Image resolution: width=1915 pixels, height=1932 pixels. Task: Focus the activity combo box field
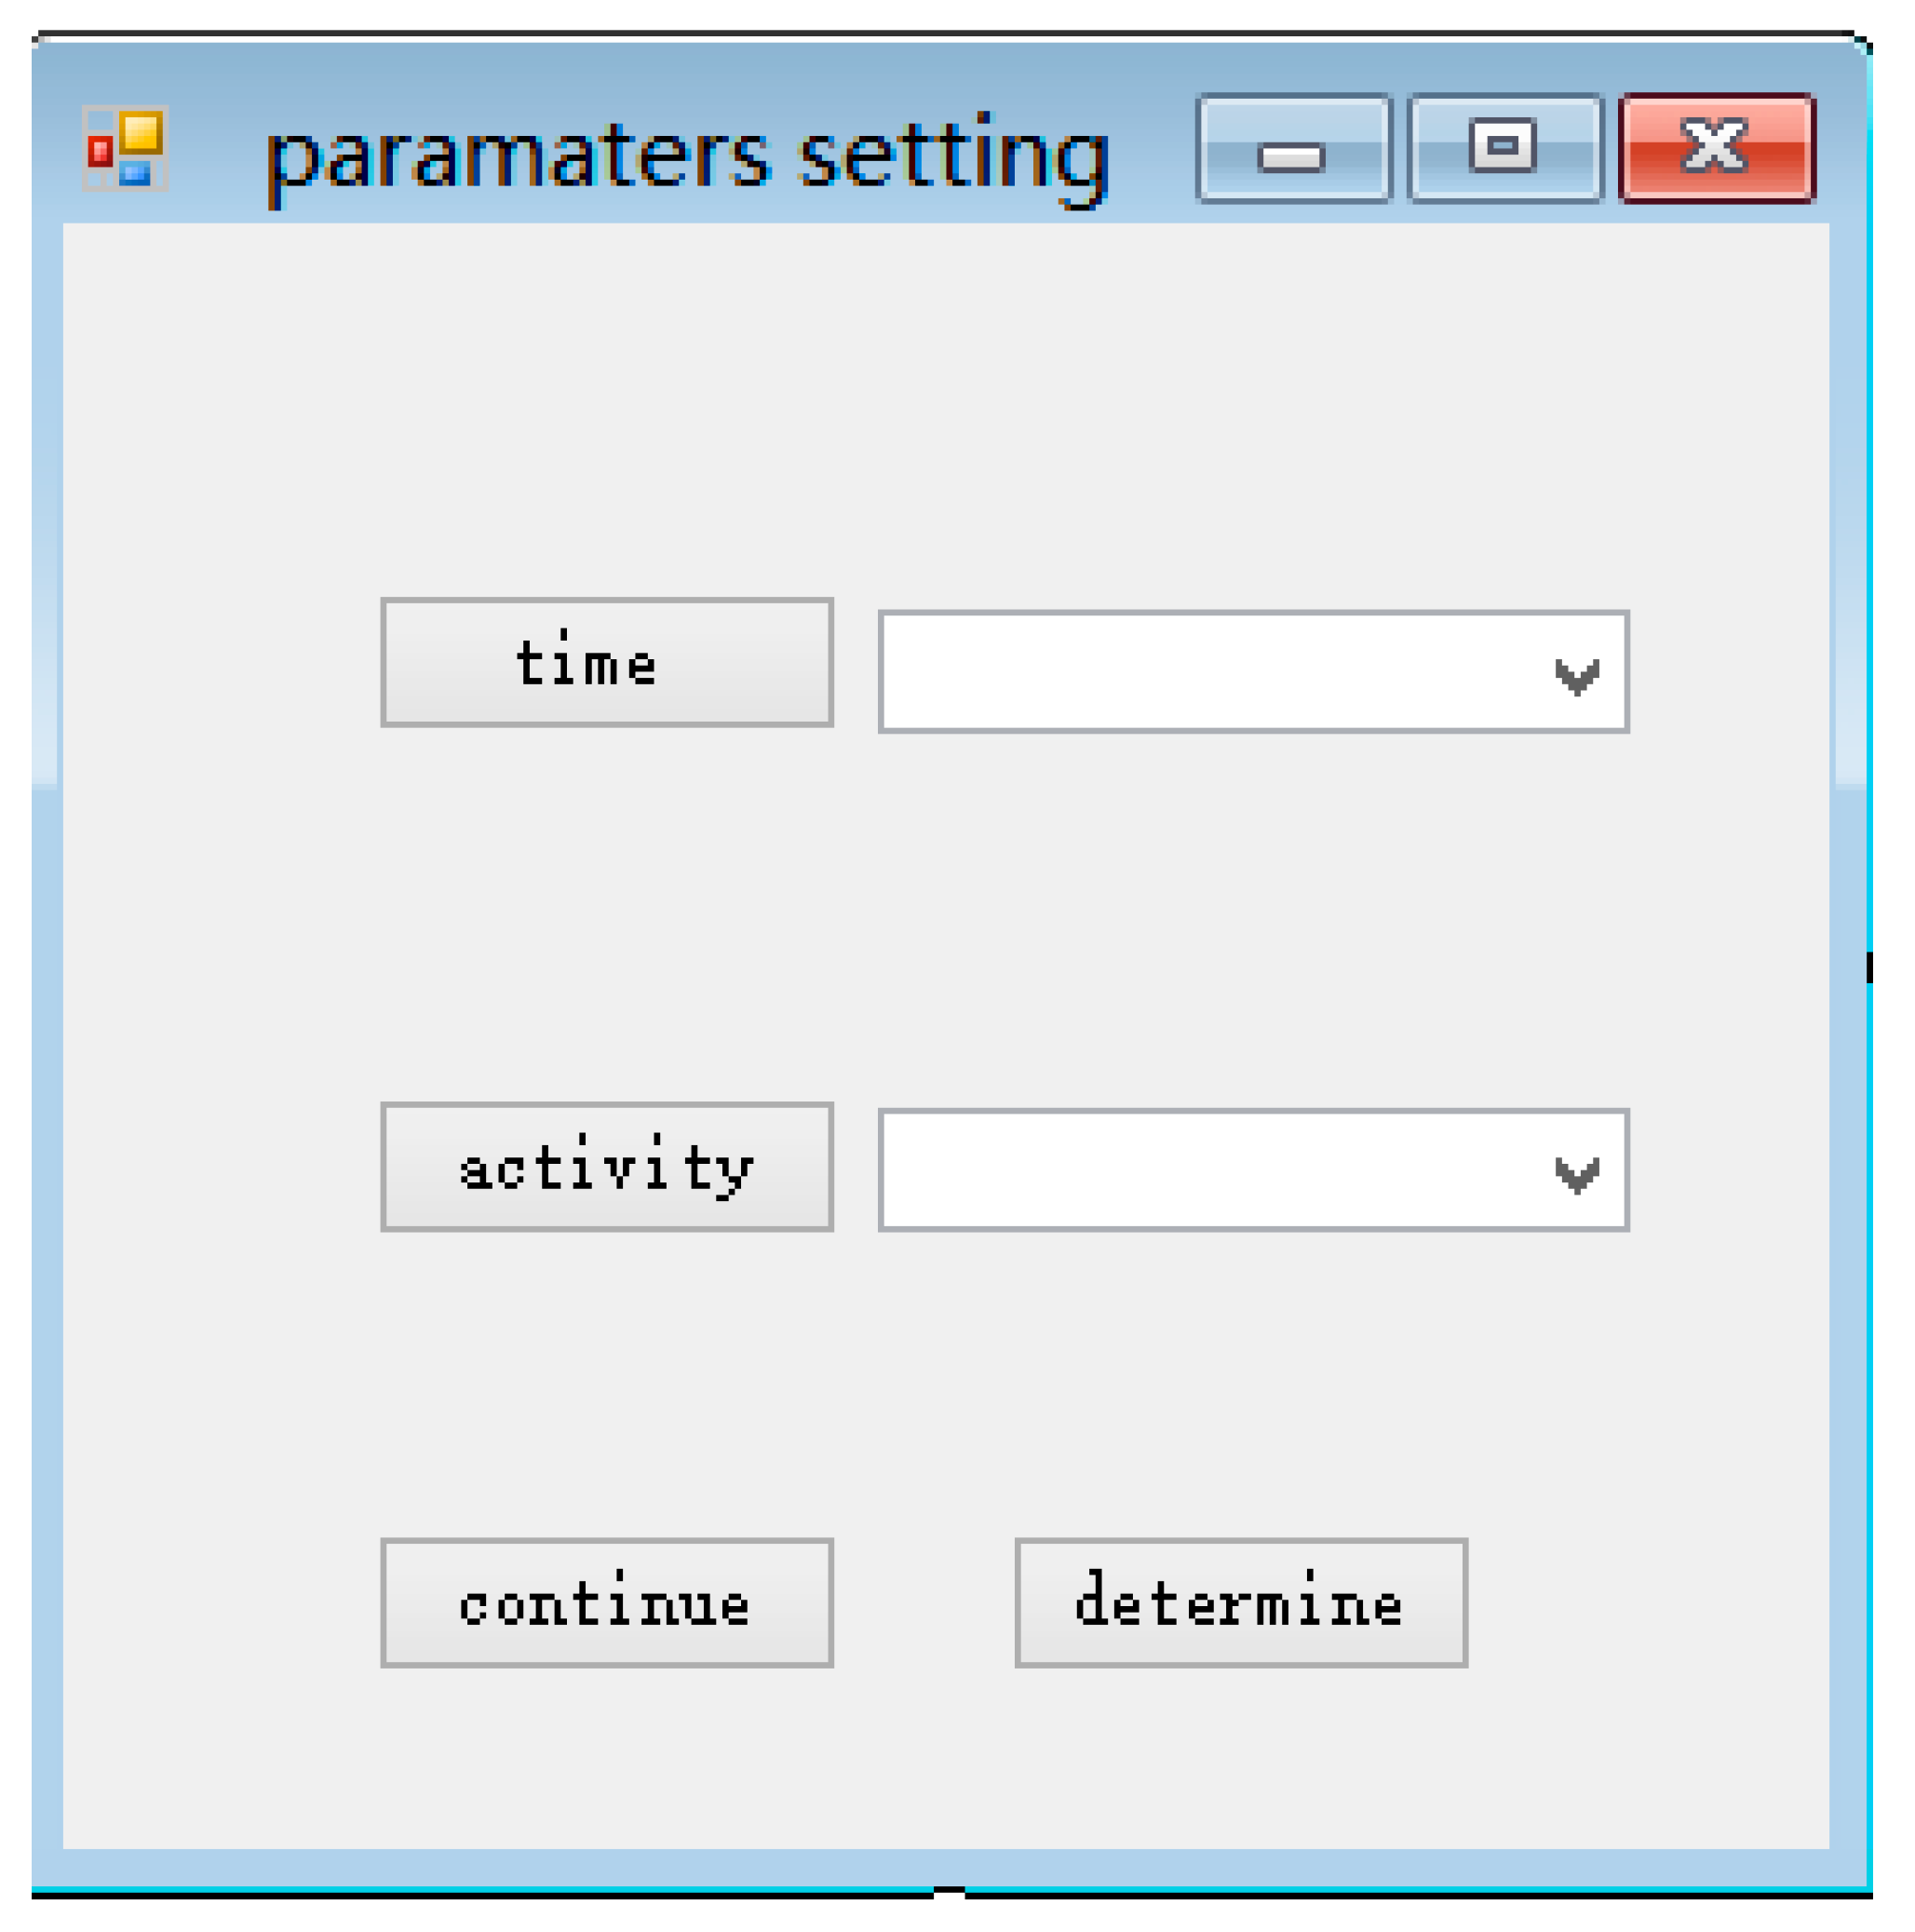[x=1200, y=1171]
